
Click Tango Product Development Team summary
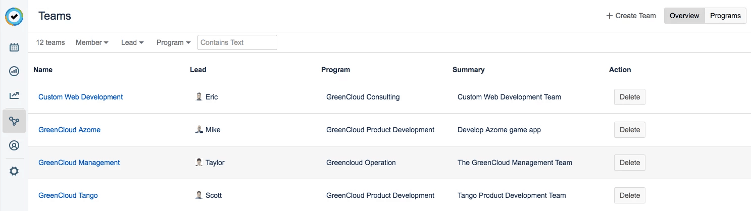click(x=512, y=195)
